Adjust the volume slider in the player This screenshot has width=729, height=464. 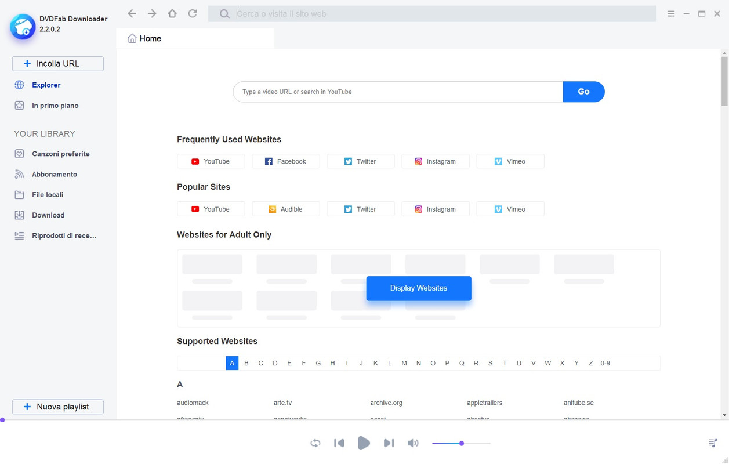462,443
